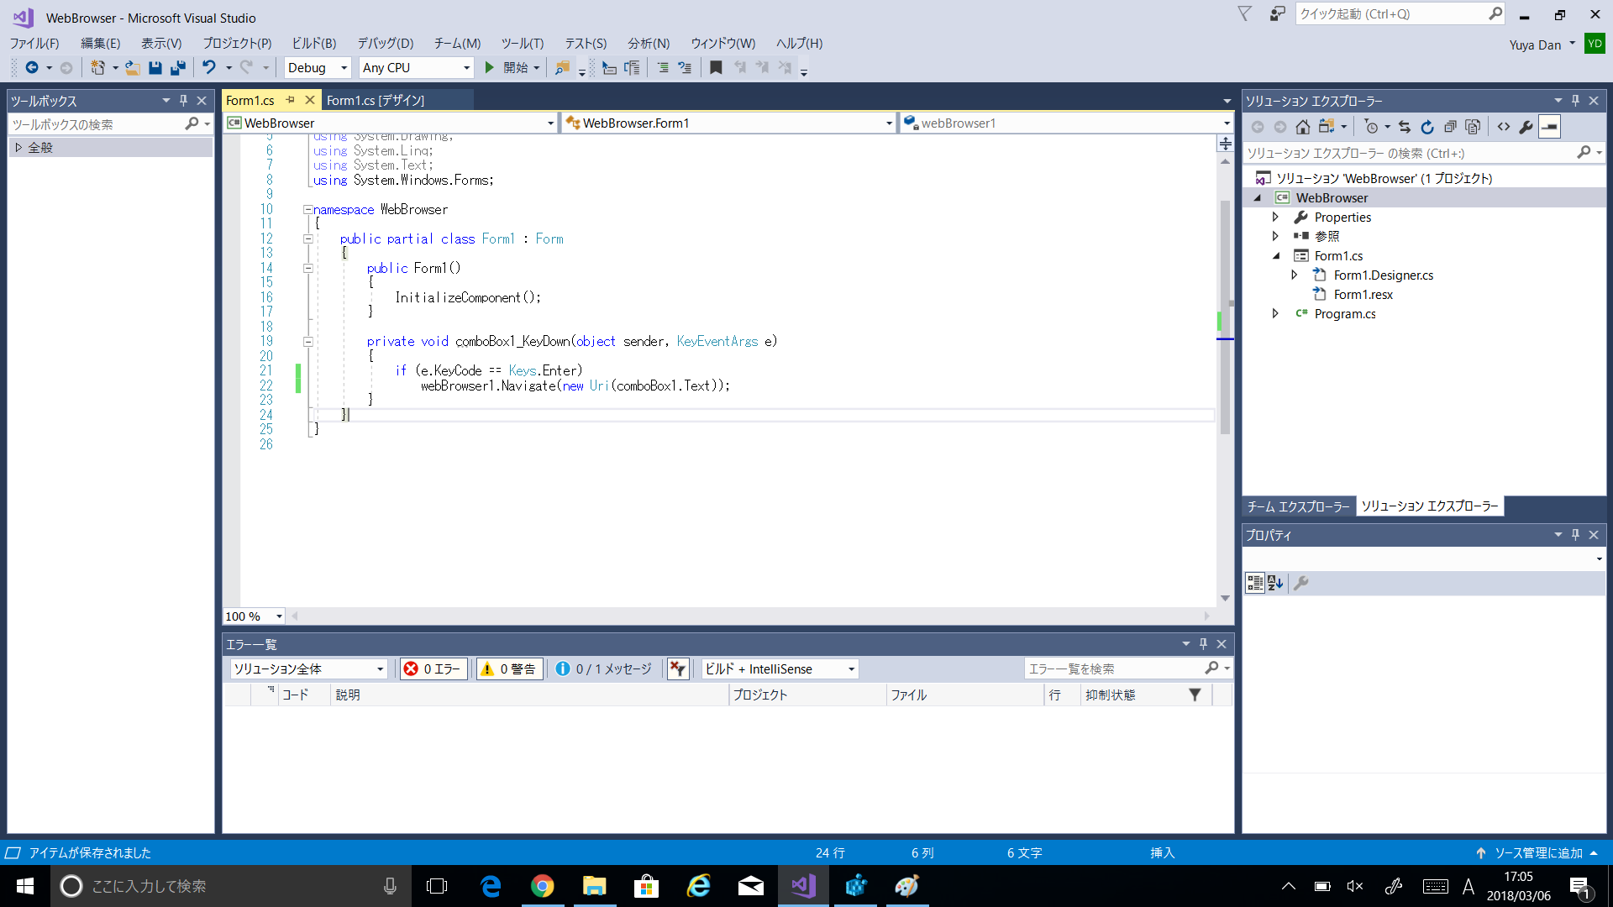Click the Save All toolbar icon

point(178,68)
